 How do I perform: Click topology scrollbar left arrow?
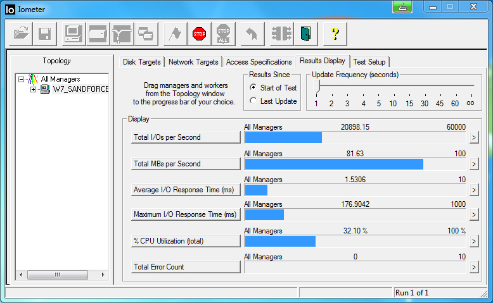[x=21, y=275]
